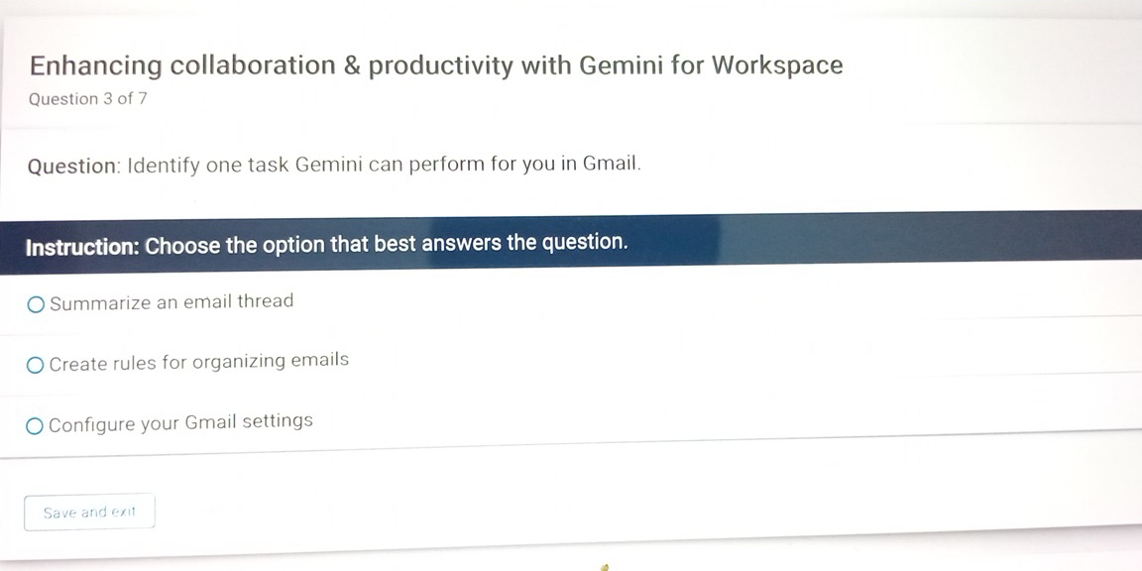Screen dimensions: 1142x571
Task: Click the answer about organizing email rules
Action: [x=199, y=362]
